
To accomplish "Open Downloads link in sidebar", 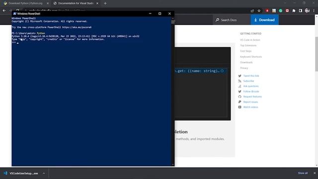I will pos(246,62).
